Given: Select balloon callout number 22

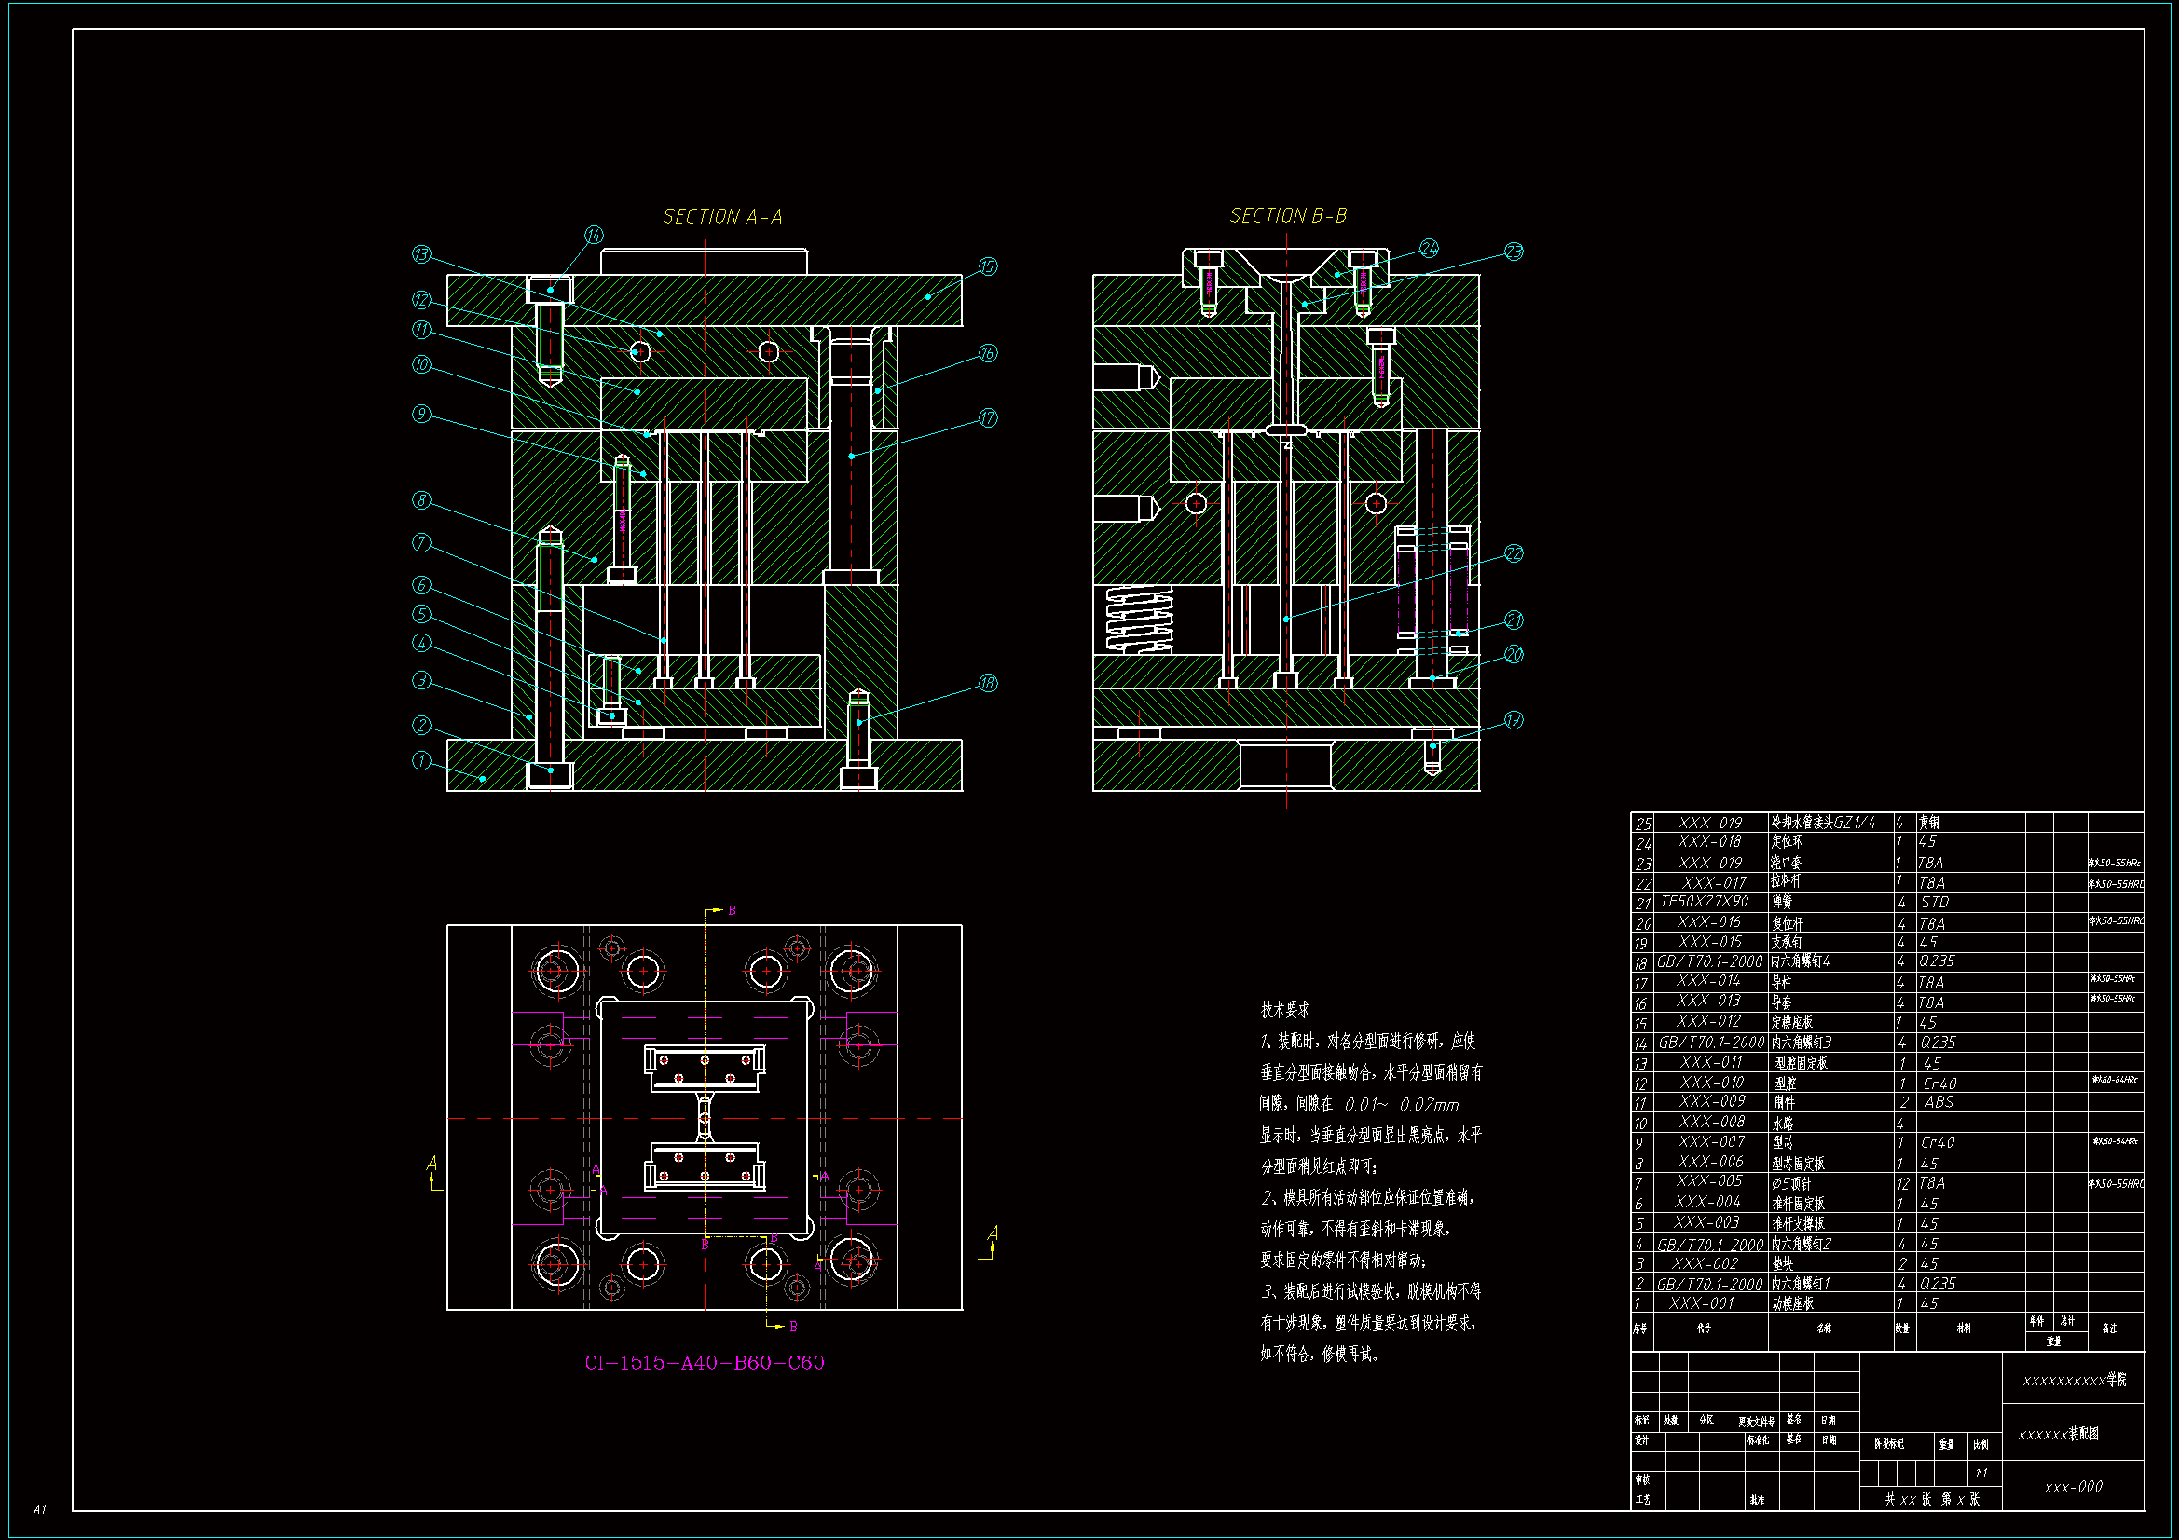Looking at the screenshot, I should point(1514,553).
